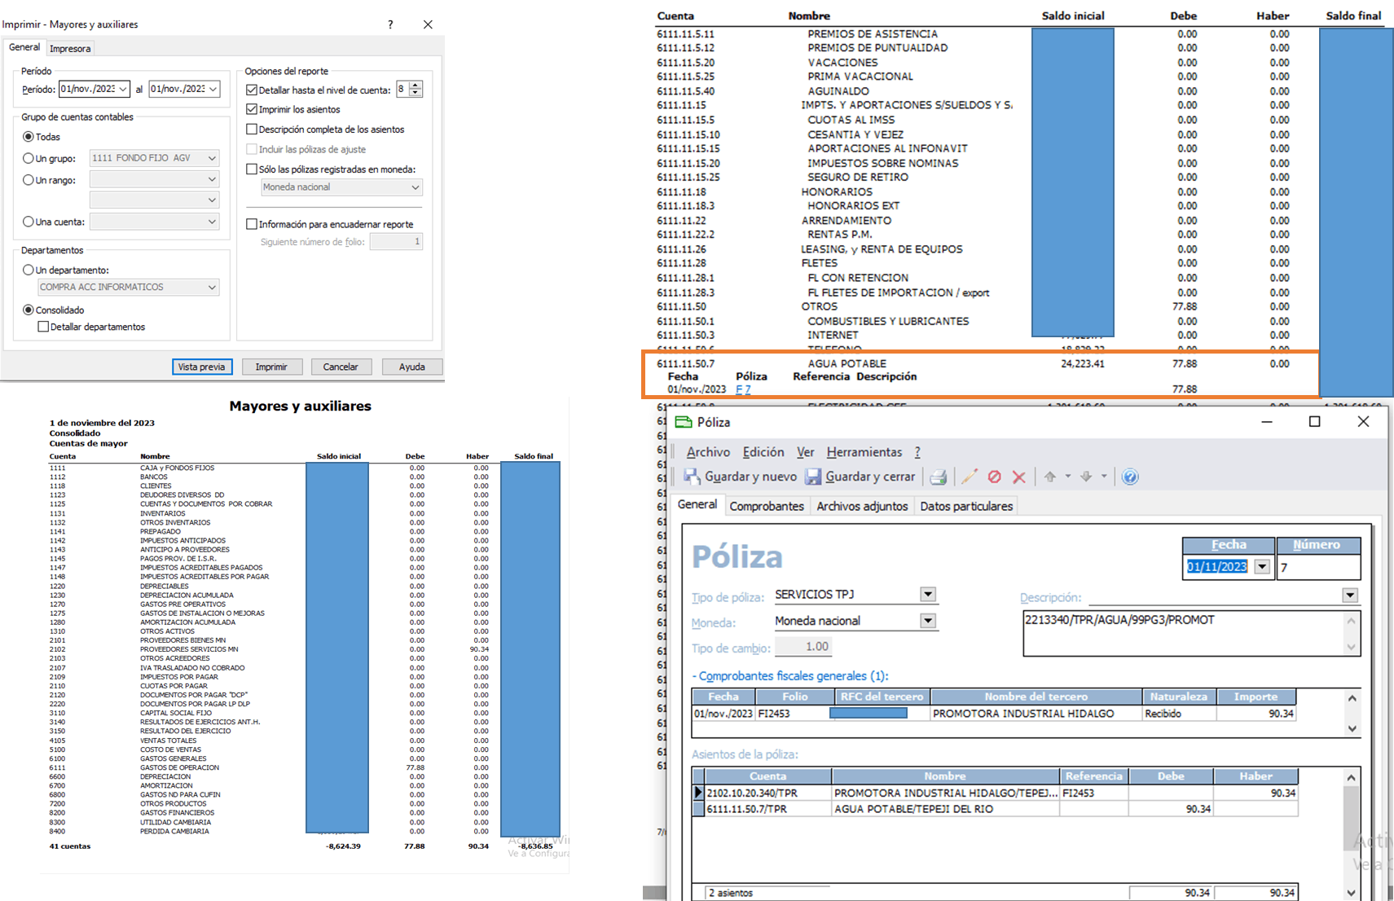Select the Consolidado radio button

(29, 310)
